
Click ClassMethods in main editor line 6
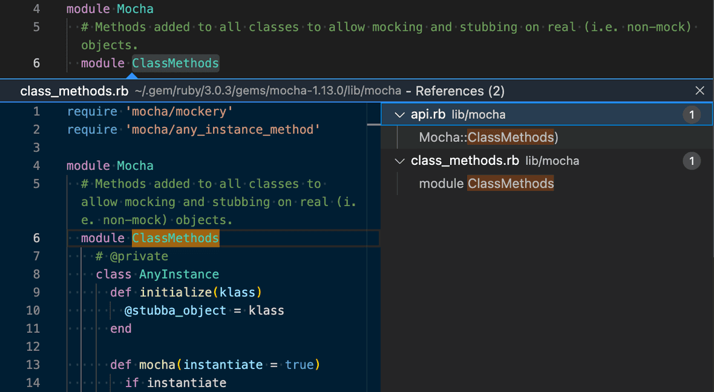click(175, 63)
